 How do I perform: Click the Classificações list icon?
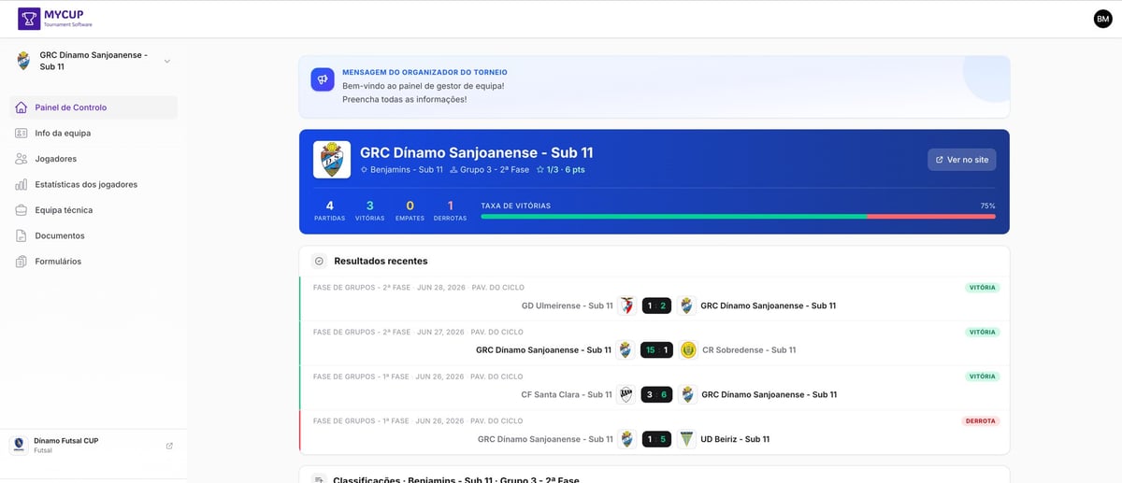click(x=319, y=479)
